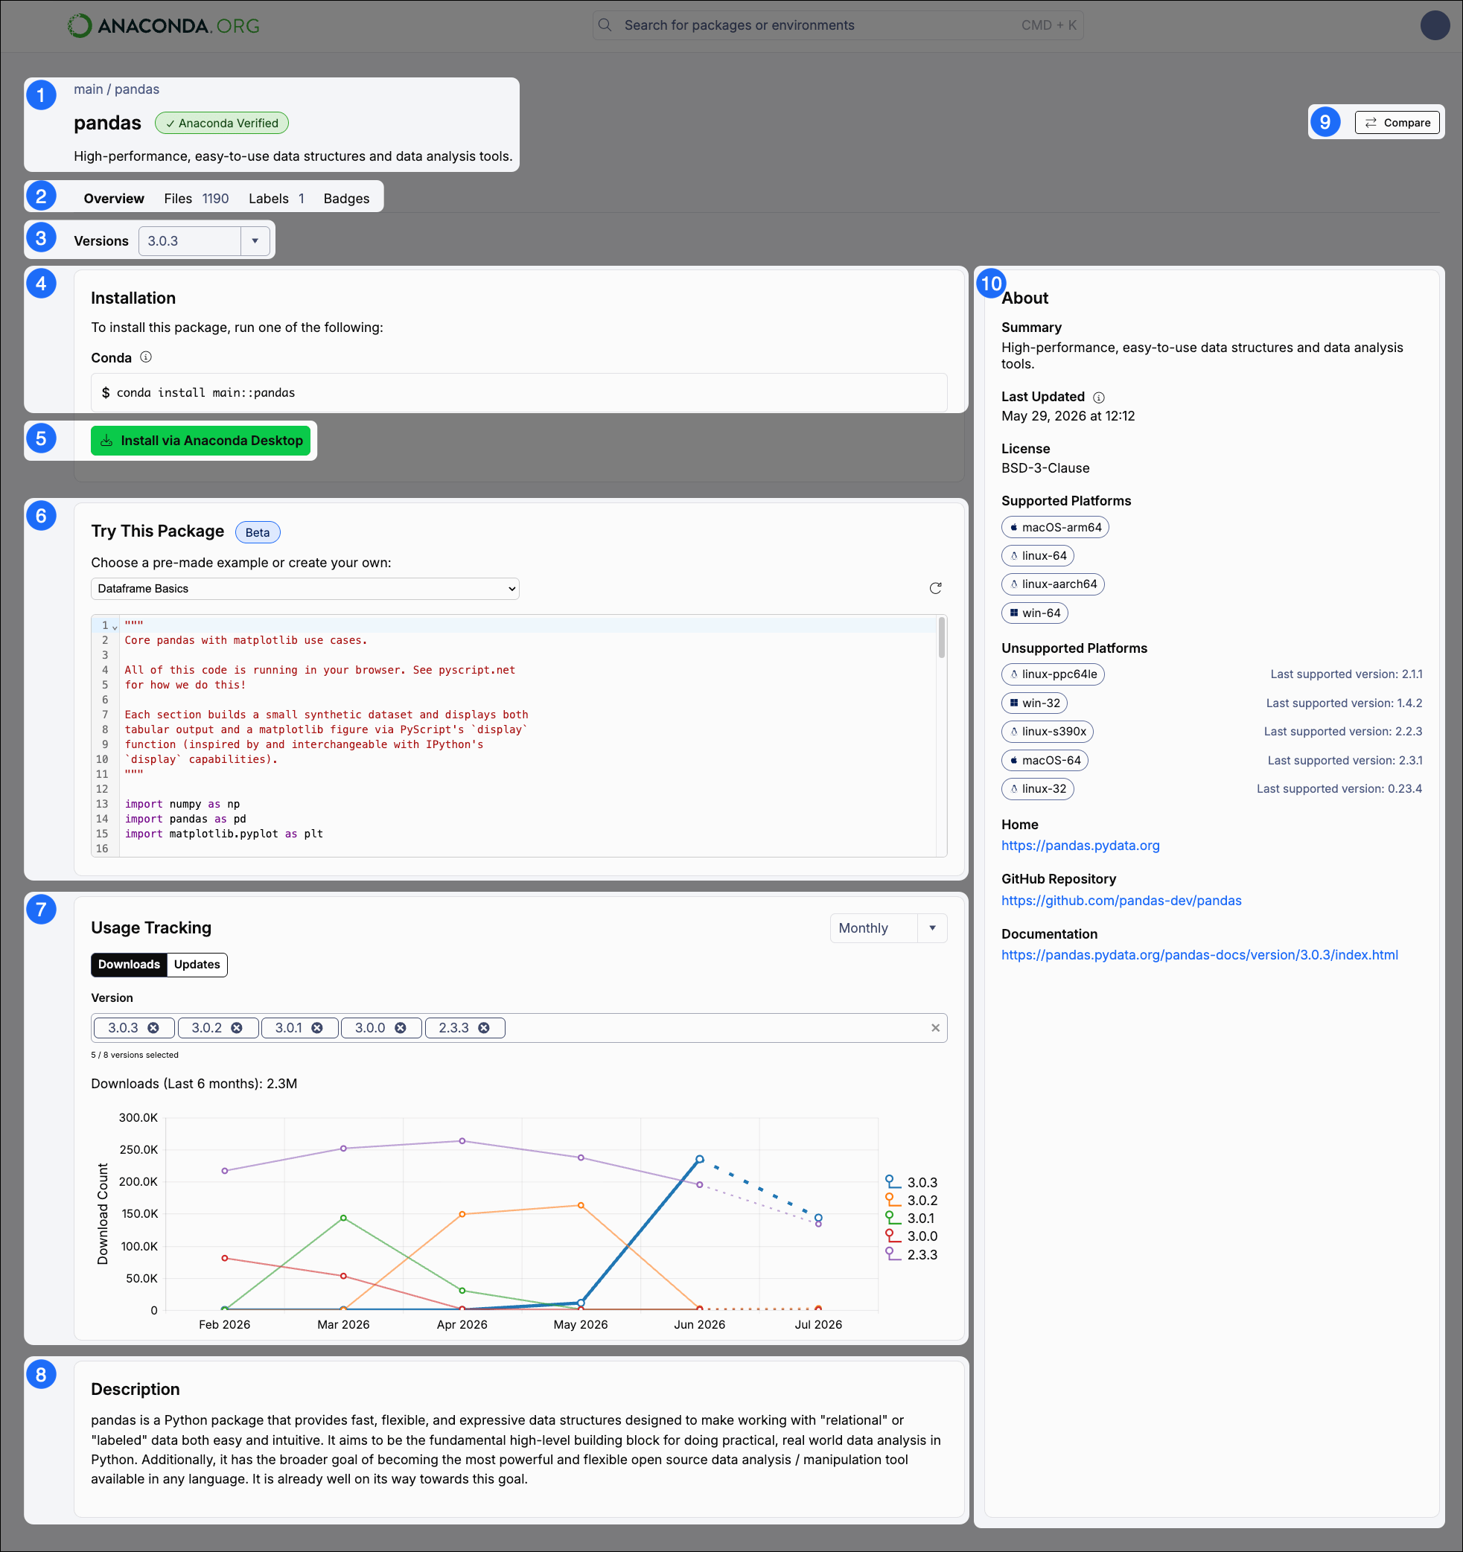Image resolution: width=1463 pixels, height=1552 pixels.
Task: Open the user avatar menu
Action: [x=1434, y=25]
